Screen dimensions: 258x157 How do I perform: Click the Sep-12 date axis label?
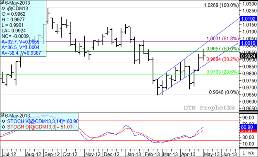click(52, 154)
